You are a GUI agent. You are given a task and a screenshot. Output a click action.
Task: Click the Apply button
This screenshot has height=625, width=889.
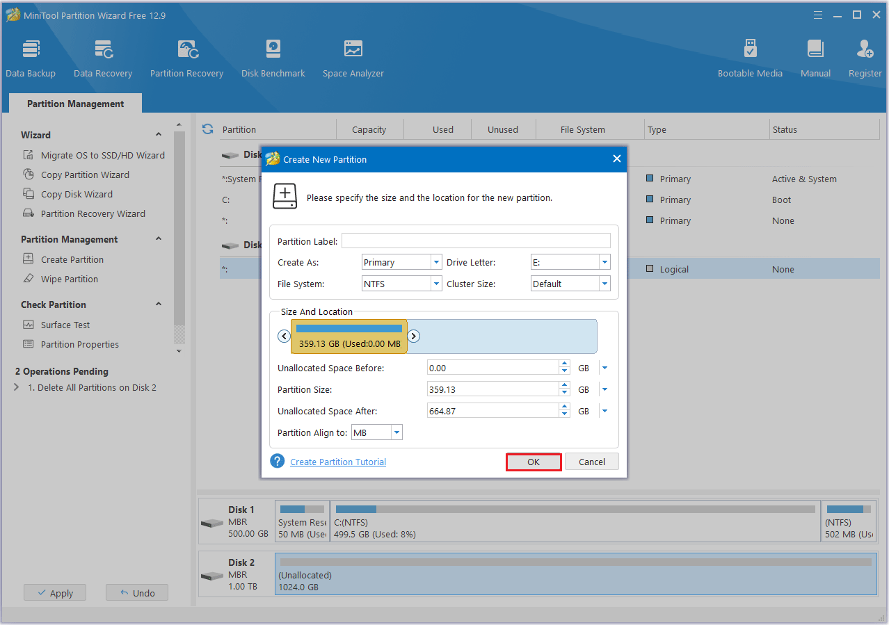coord(55,593)
